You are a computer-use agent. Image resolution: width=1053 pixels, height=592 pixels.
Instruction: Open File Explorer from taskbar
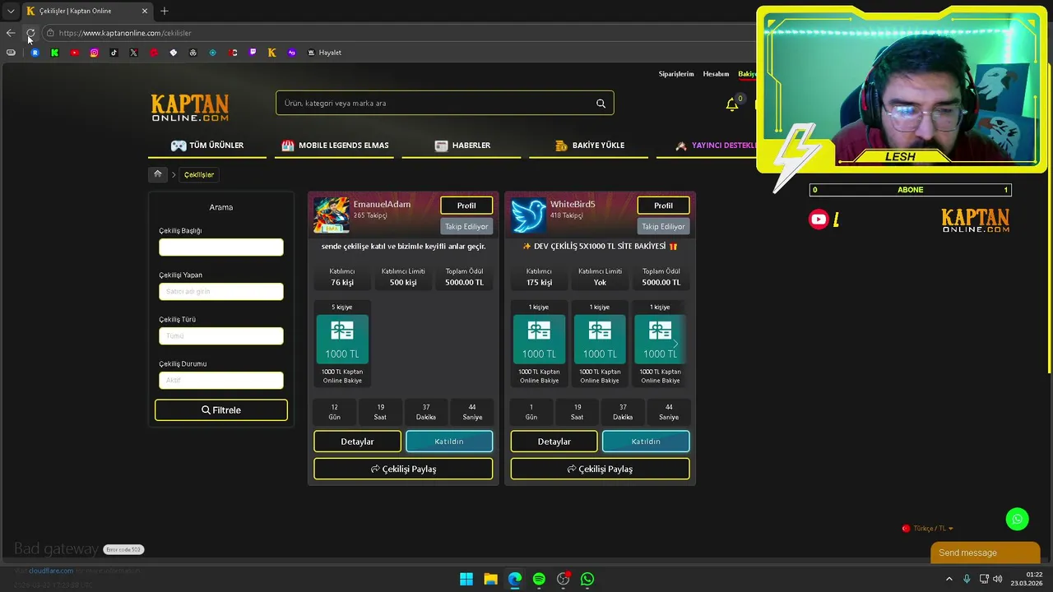490,579
